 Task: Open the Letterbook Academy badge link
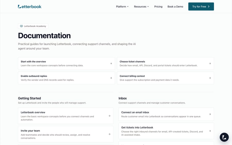(33, 26)
